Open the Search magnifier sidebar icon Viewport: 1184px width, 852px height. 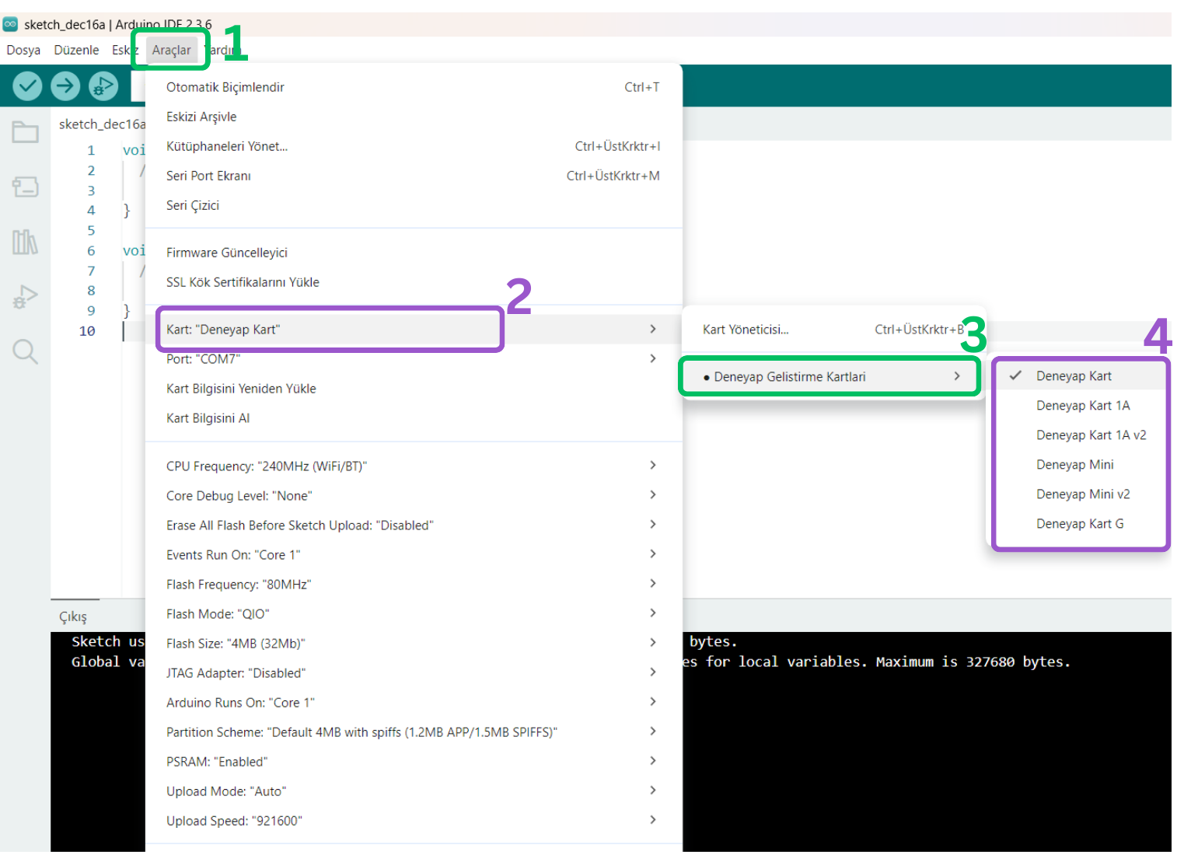click(x=25, y=351)
